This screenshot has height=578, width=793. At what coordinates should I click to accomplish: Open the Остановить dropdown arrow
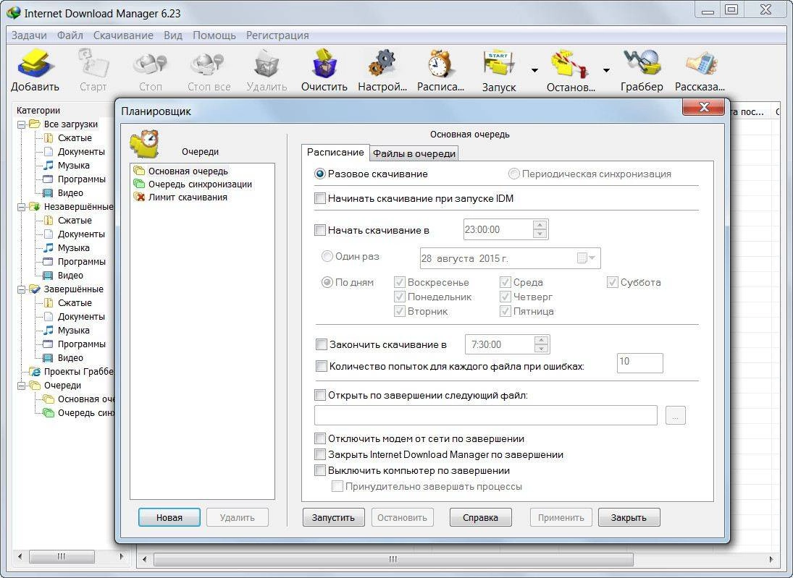pos(606,70)
